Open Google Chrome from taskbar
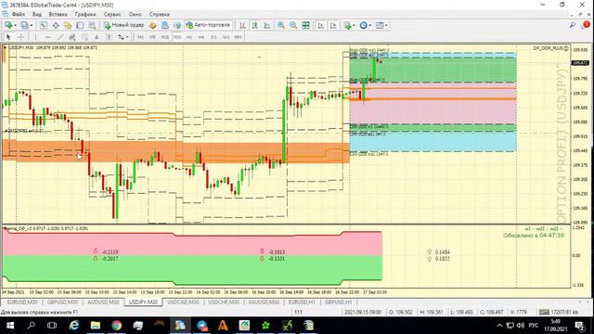The image size is (594, 334). [x=116, y=326]
